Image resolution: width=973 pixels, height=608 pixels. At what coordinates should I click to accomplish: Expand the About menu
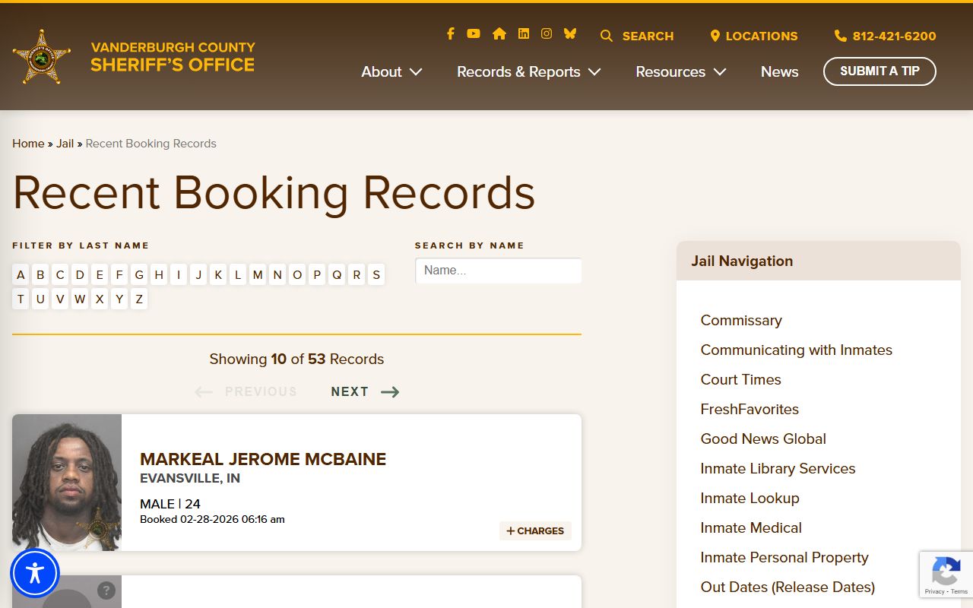(x=391, y=71)
